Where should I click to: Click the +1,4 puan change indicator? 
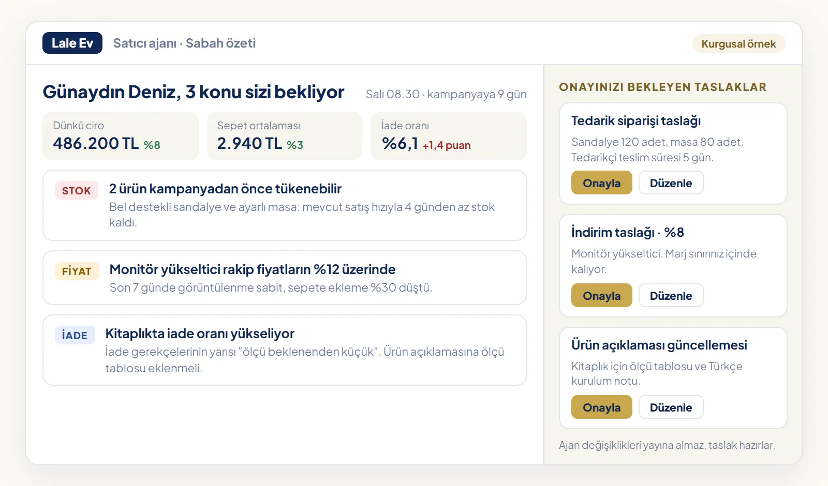pyautogui.click(x=447, y=145)
